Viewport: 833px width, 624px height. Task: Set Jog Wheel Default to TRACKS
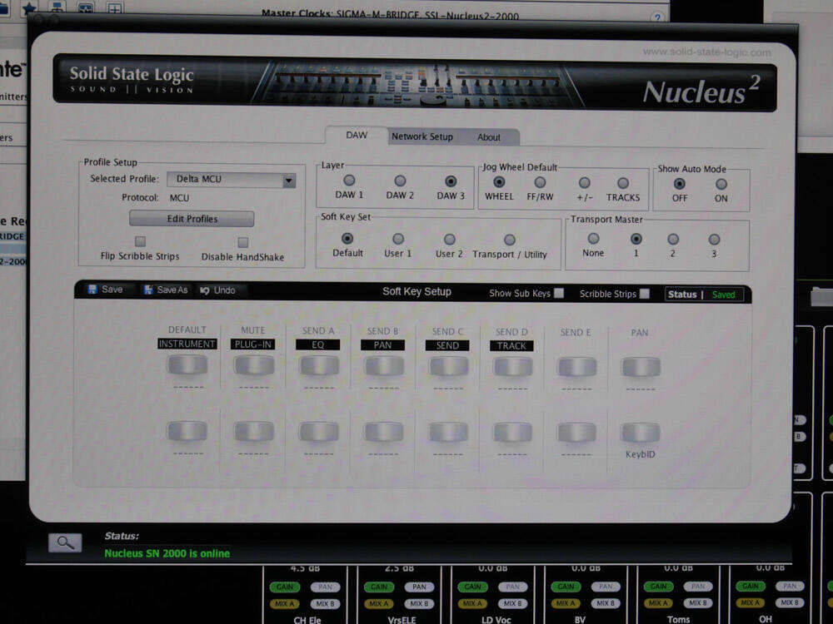click(x=623, y=183)
